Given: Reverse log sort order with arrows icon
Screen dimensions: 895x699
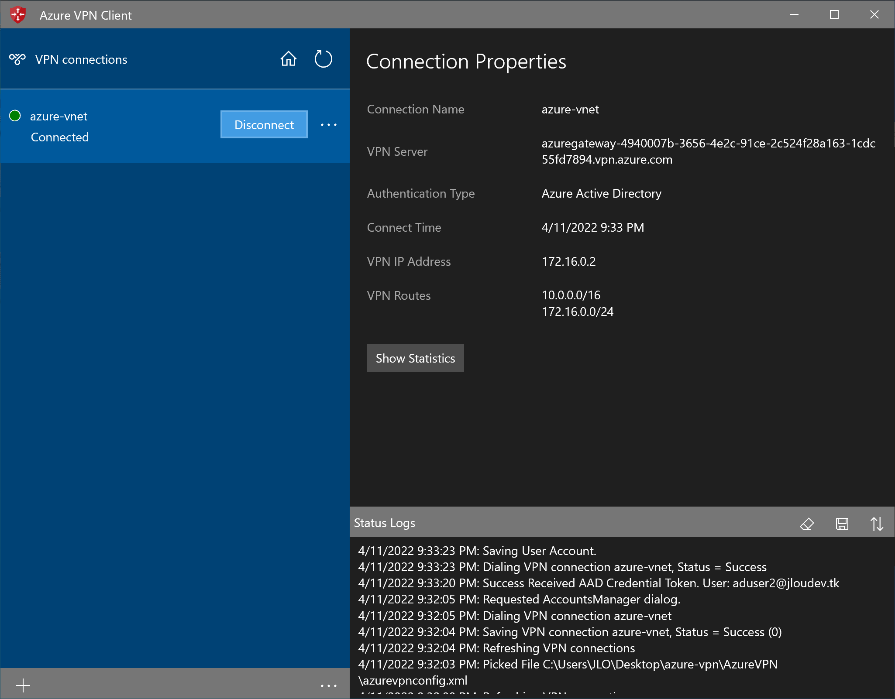Looking at the screenshot, I should coord(877,523).
